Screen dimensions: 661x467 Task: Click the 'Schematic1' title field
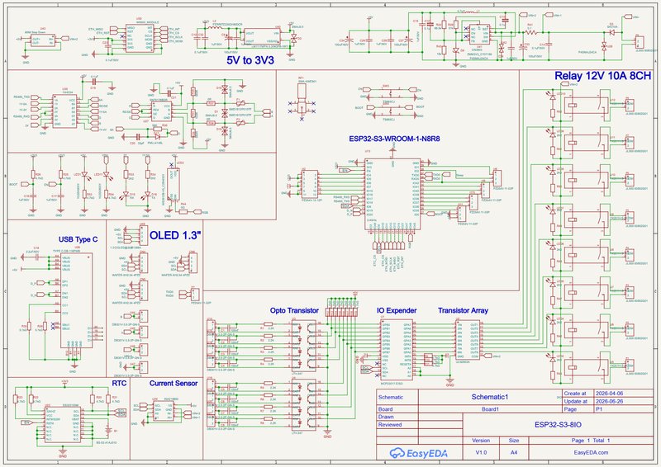pos(489,397)
